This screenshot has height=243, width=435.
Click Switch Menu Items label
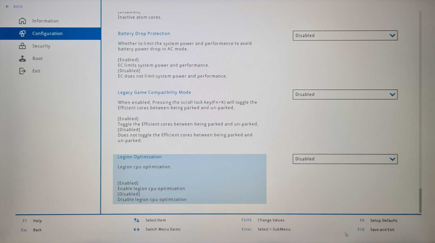163,229
